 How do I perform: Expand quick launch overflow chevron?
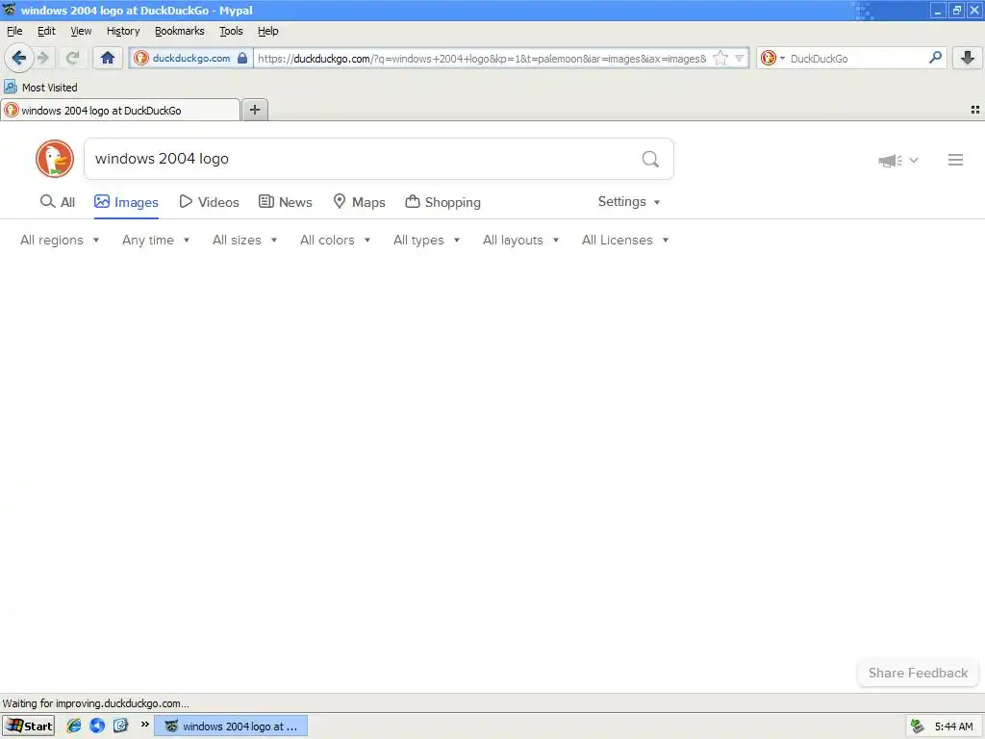click(x=144, y=725)
